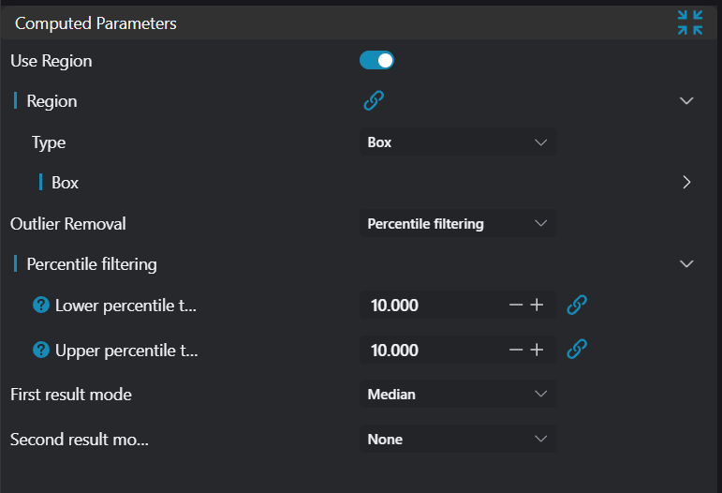Viewport: 722px width, 493px height.
Task: Decrease the Lower percentile value with minus
Action: click(516, 305)
